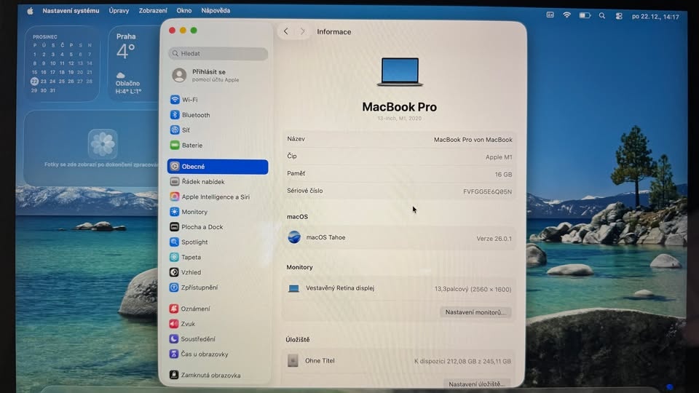Open Tapeta wallpaper icon
The image size is (699, 393).
click(174, 257)
